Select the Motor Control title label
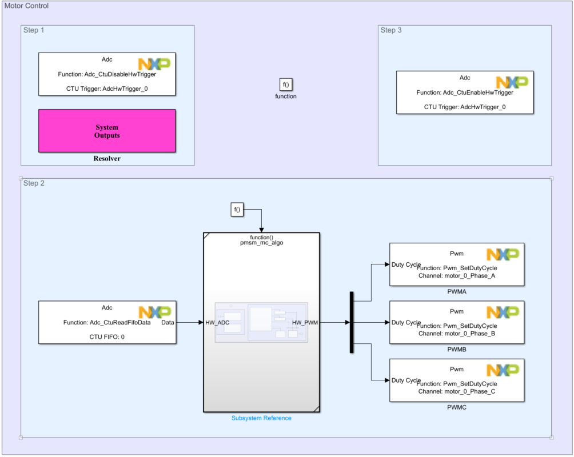 click(28, 6)
